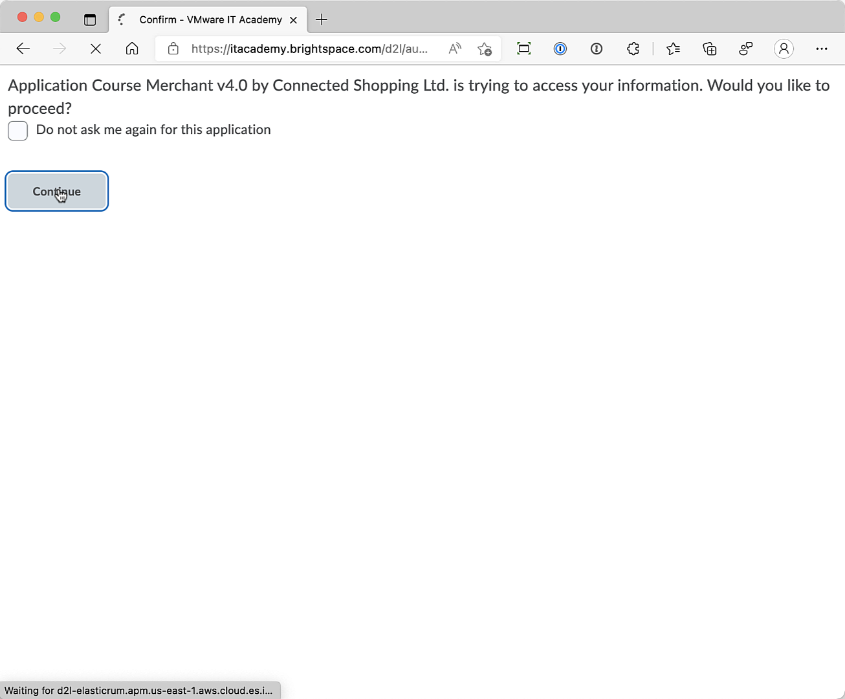Screen dimensions: 845x699
Task: Add this page to favorites
Action: (484, 49)
